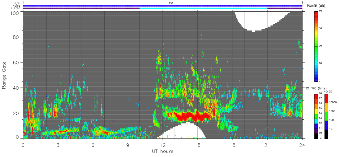Click the "14" label on TX FRQ legend
Image resolution: width=340 pixels, height=157 pixels.
pyautogui.click(x=320, y=113)
